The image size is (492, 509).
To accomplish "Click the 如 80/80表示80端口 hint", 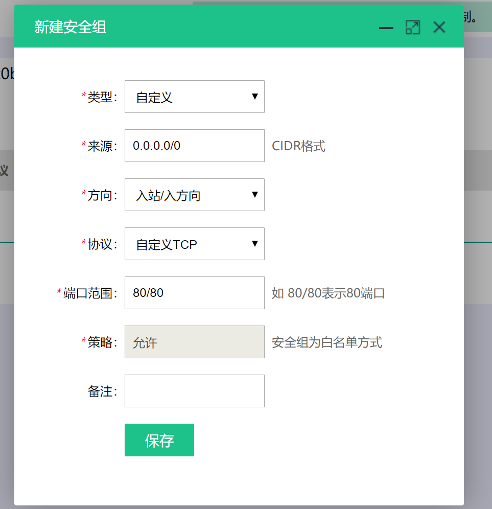I will click(328, 293).
